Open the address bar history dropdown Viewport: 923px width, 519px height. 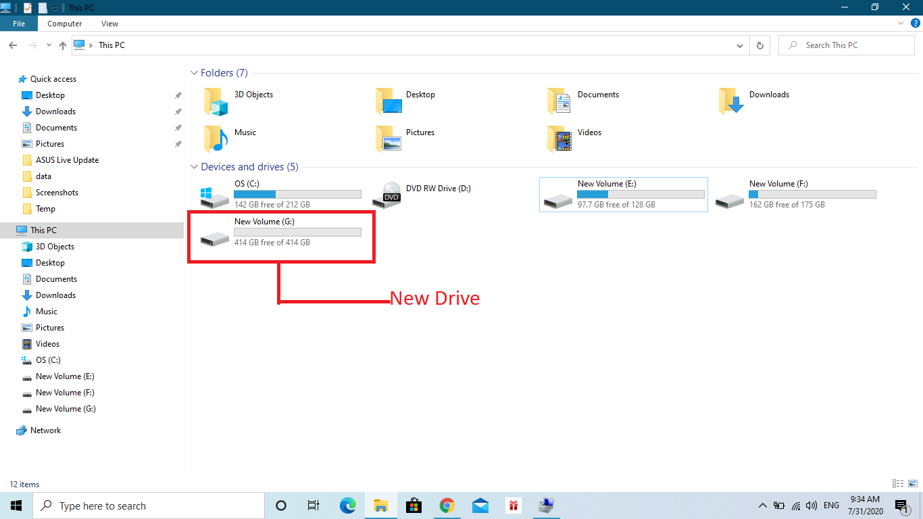[x=739, y=45]
